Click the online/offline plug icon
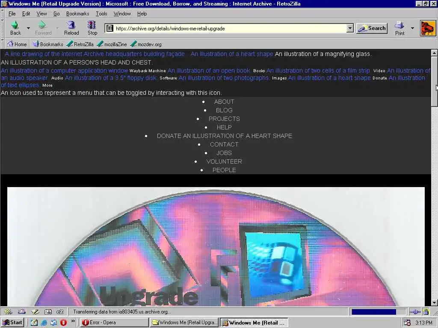Image resolution: width=438 pixels, height=328 pixels. pyautogui.click(x=415, y=312)
